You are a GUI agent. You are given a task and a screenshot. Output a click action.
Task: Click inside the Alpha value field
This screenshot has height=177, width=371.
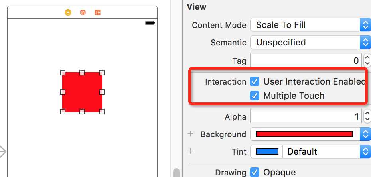tap(306, 116)
